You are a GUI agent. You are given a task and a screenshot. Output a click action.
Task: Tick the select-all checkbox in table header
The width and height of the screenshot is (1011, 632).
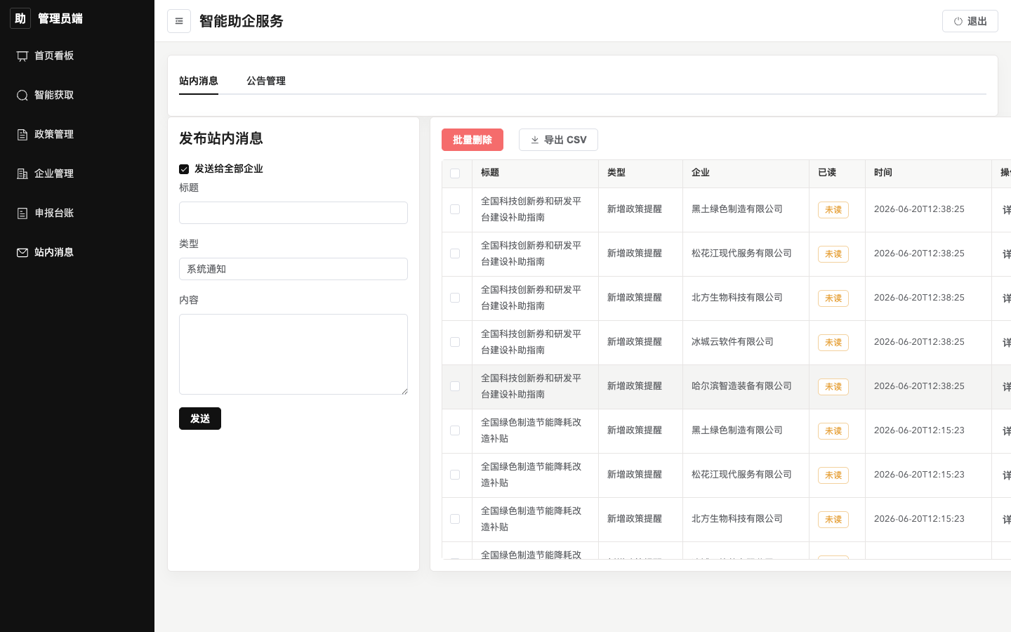click(x=455, y=173)
